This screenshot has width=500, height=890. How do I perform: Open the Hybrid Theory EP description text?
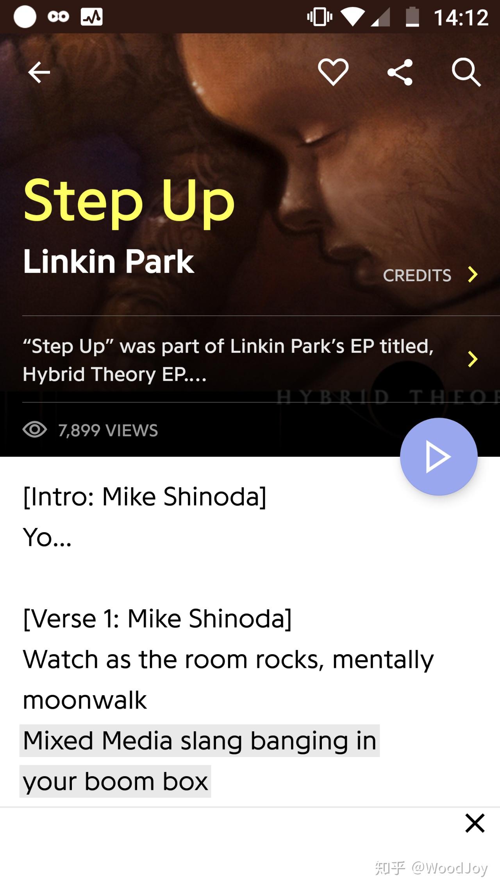click(x=229, y=360)
